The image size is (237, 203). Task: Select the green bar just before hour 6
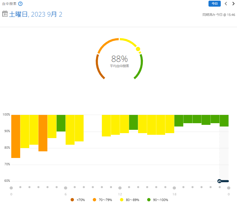click(x=61, y=123)
